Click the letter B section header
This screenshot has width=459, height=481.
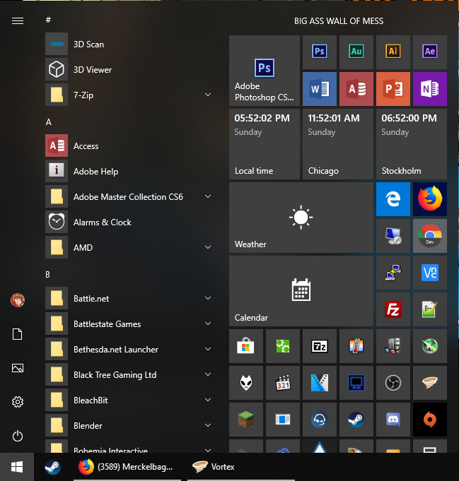pyautogui.click(x=47, y=274)
